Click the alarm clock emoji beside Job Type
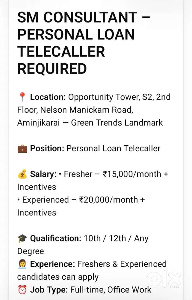The image size is (192, 300). (x=22, y=290)
